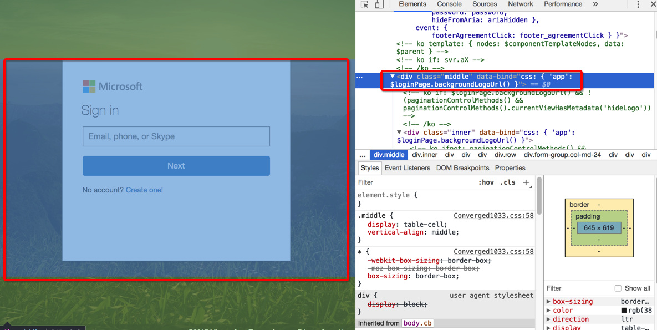Switch to the Elements tab

tap(412, 4)
